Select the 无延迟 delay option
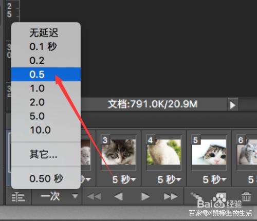 (x=46, y=33)
